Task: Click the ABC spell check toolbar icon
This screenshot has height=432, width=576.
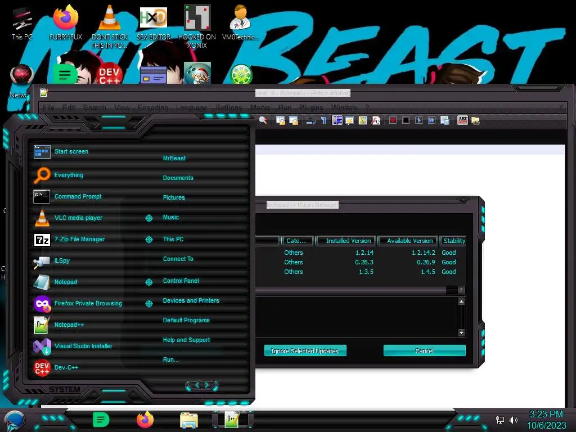Action: pos(462,120)
